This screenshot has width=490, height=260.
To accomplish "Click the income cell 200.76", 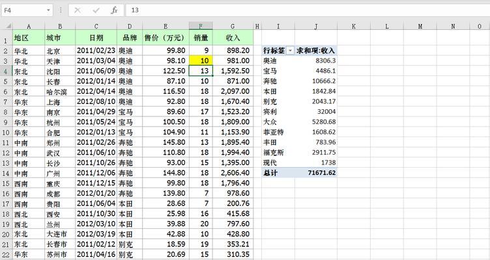I will tap(233, 203).
